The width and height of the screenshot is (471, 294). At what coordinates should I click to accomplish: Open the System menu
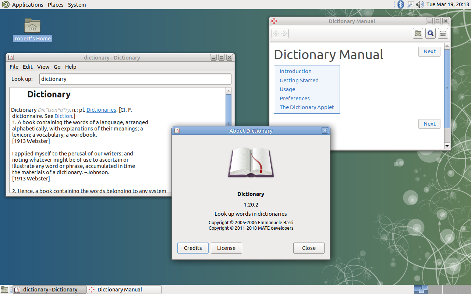coord(77,4)
